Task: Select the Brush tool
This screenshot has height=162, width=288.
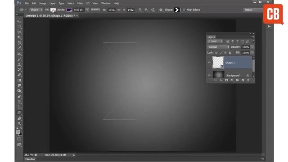Action: coord(19,59)
